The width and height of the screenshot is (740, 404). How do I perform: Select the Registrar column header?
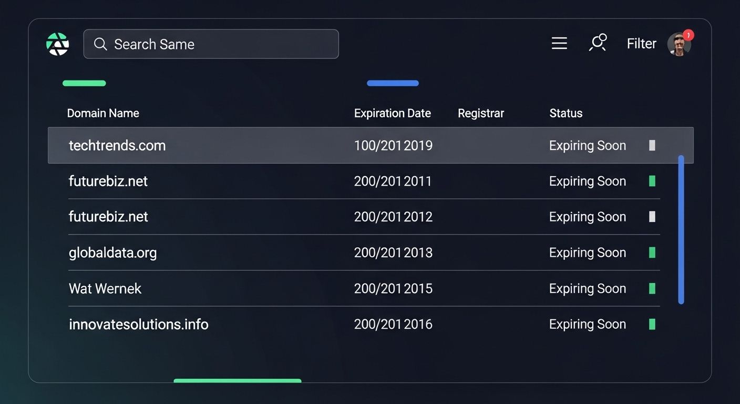point(481,113)
